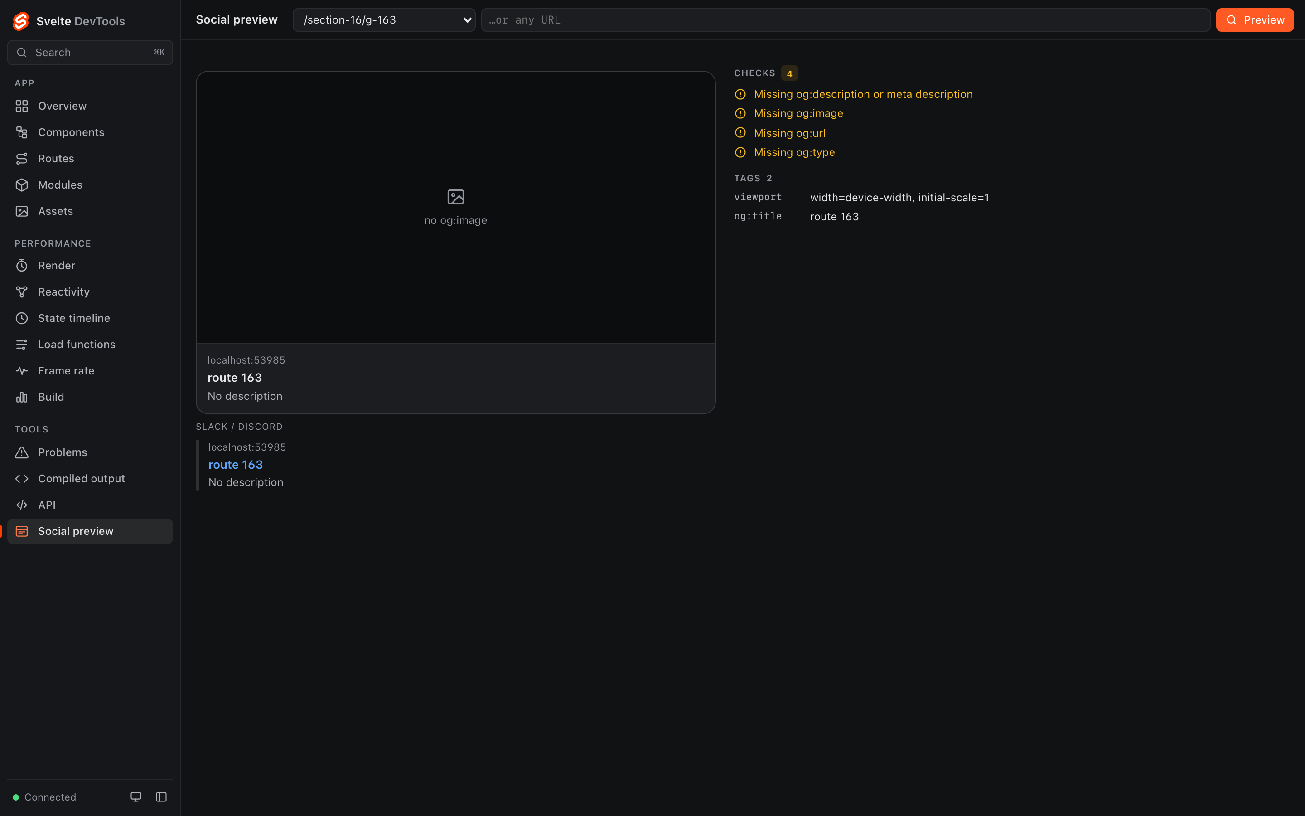The image size is (1305, 816).
Task: Click the Slack / Discord localhost:53985 text
Action: (247, 447)
